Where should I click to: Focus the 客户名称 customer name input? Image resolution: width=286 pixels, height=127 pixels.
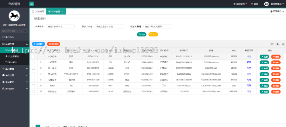(x=60, y=27)
